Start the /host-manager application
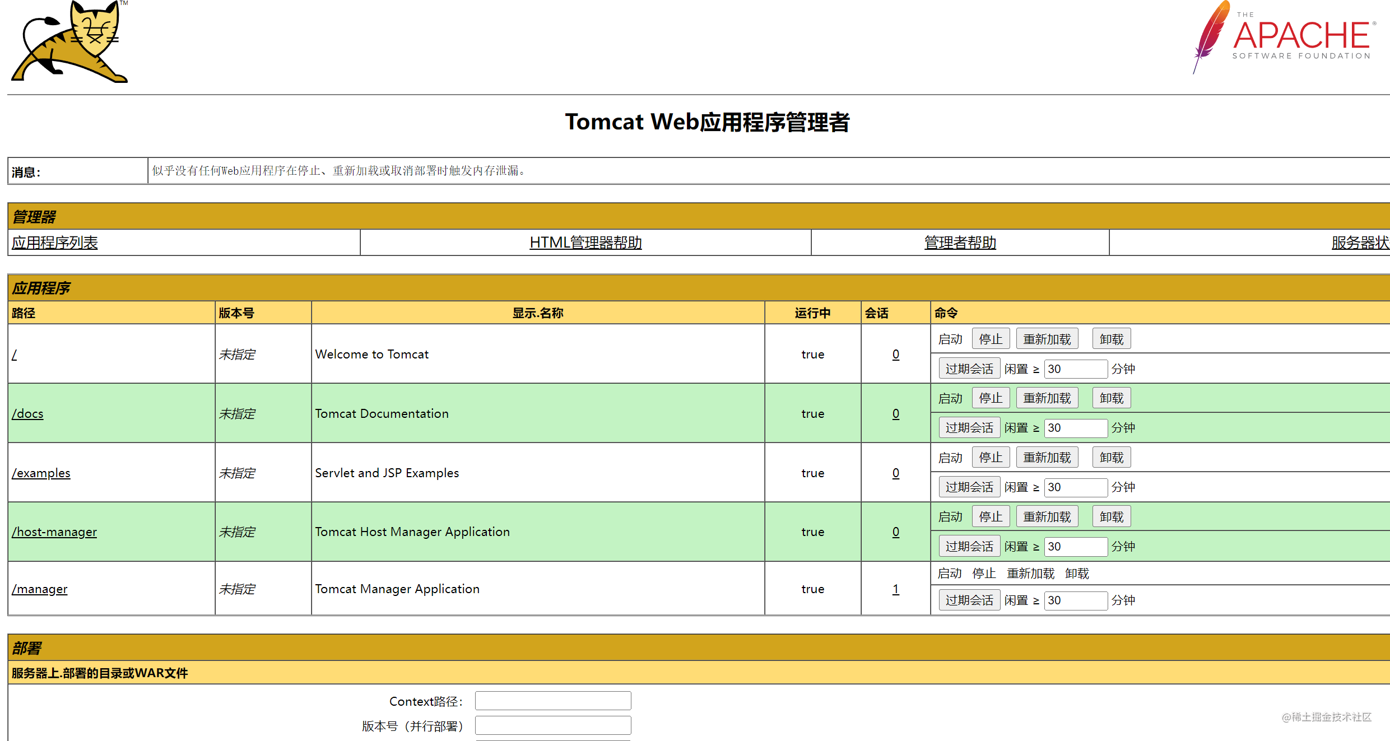The image size is (1390, 741). tap(950, 516)
